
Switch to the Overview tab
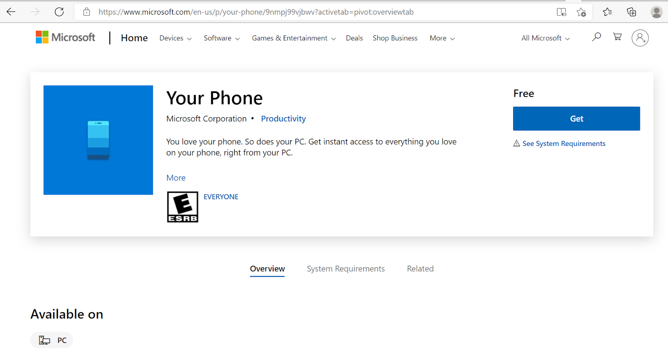click(267, 269)
